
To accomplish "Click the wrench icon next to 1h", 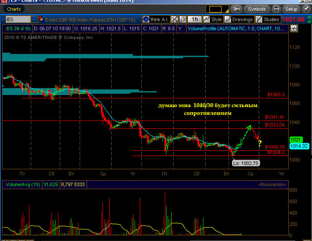I will [x=183, y=19].
